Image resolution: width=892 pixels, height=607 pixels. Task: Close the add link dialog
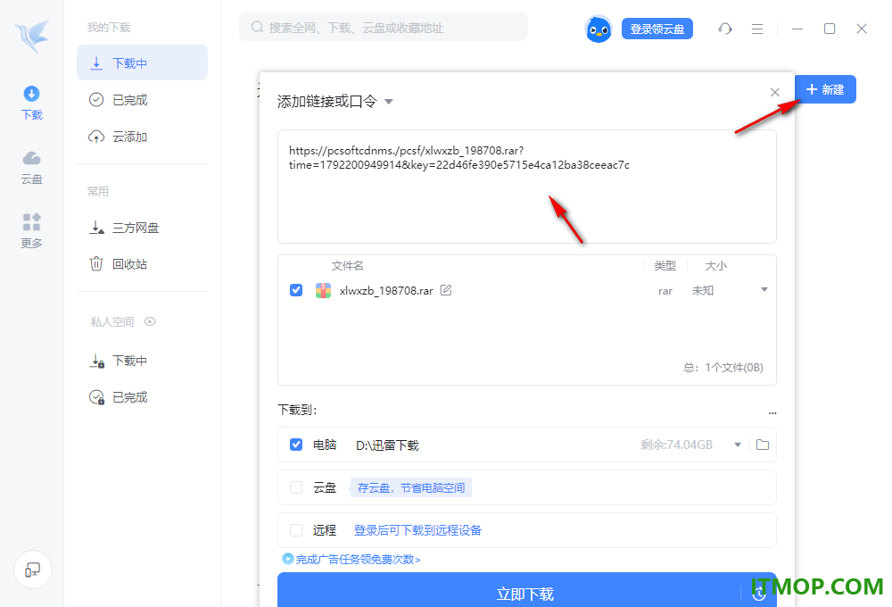pyautogui.click(x=775, y=92)
